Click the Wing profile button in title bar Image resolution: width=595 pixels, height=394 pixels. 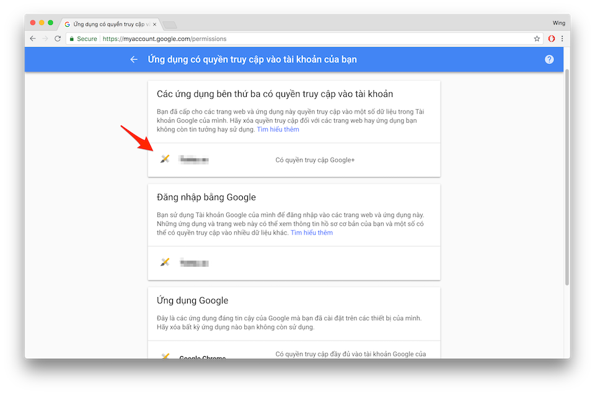tap(558, 23)
